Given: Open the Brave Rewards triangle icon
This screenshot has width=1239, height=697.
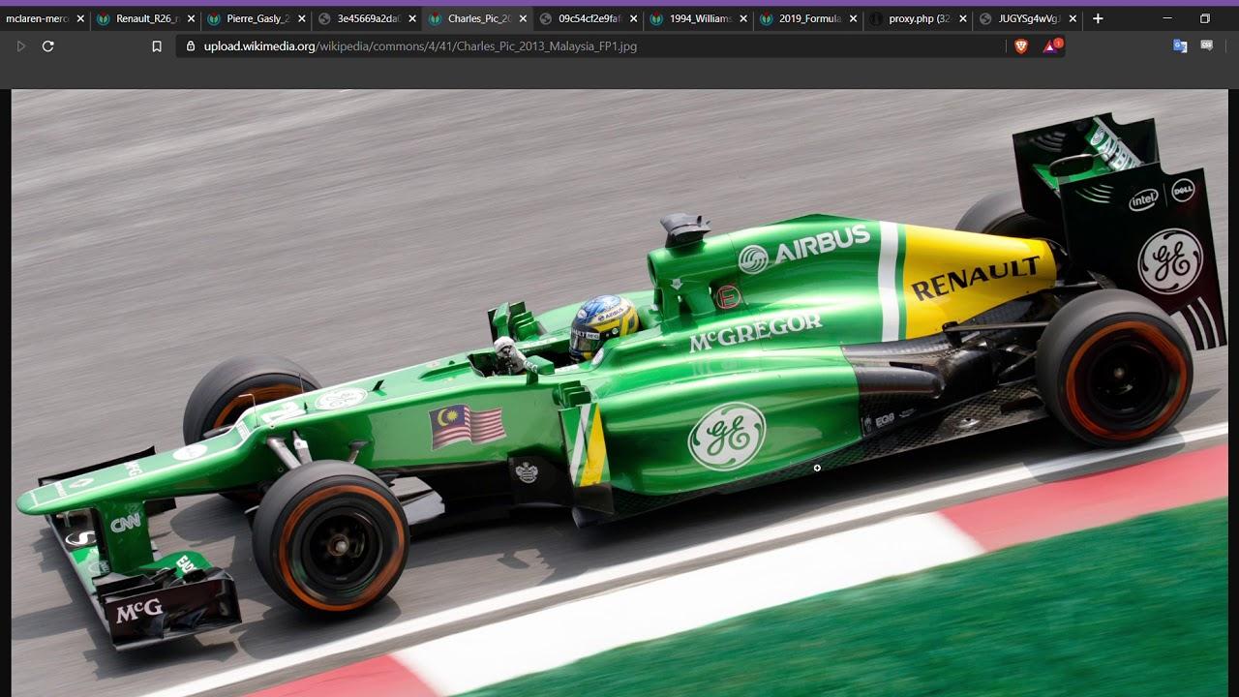Looking at the screenshot, I should pyautogui.click(x=1051, y=45).
